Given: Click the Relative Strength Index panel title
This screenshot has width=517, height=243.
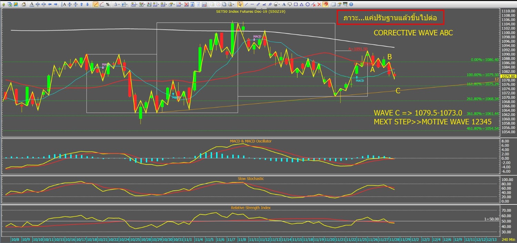Looking at the screenshot, I should tap(251, 208).
